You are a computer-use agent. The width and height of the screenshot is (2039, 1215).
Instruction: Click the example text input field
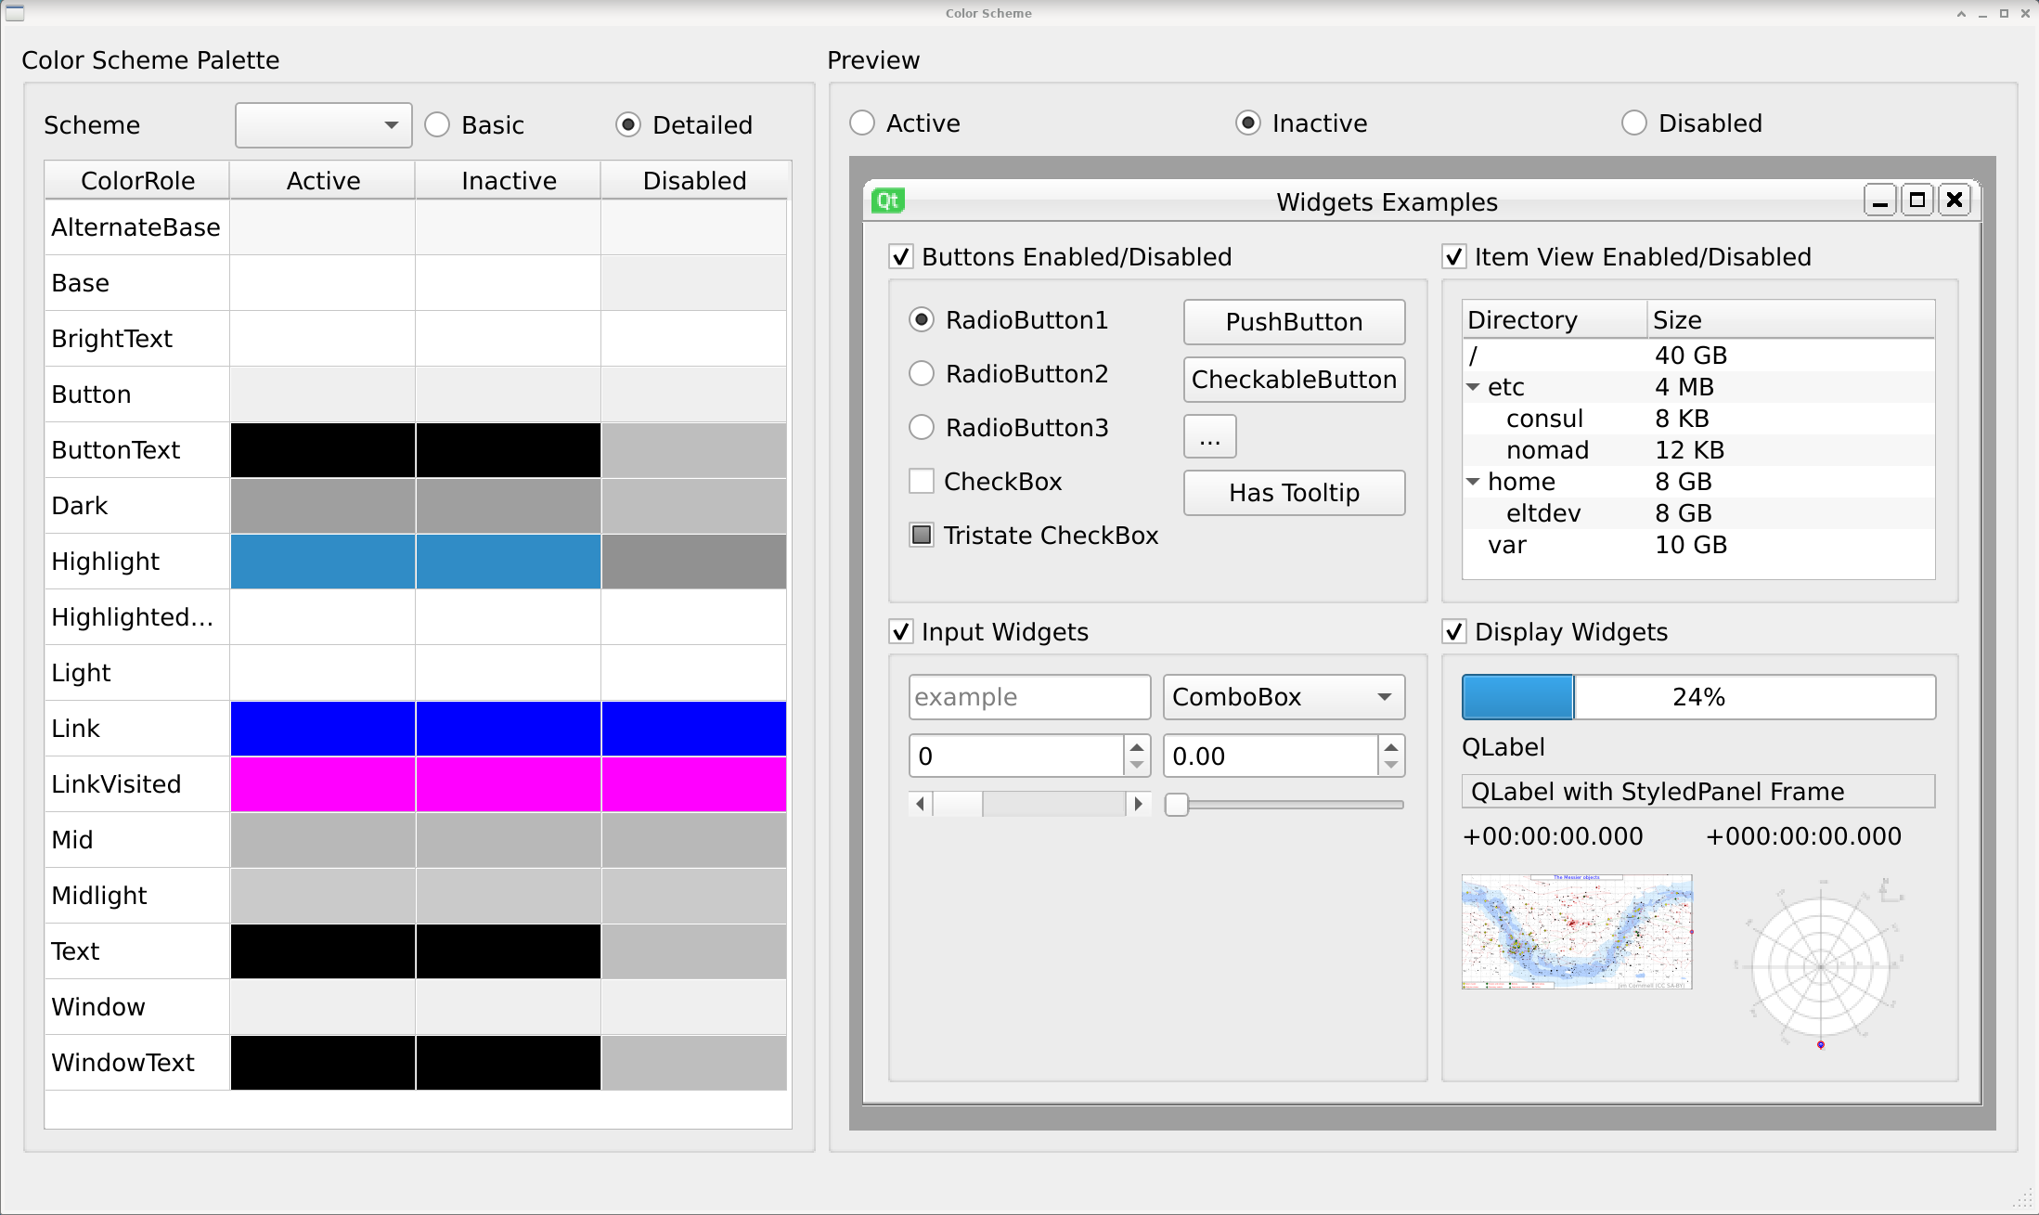click(1029, 697)
